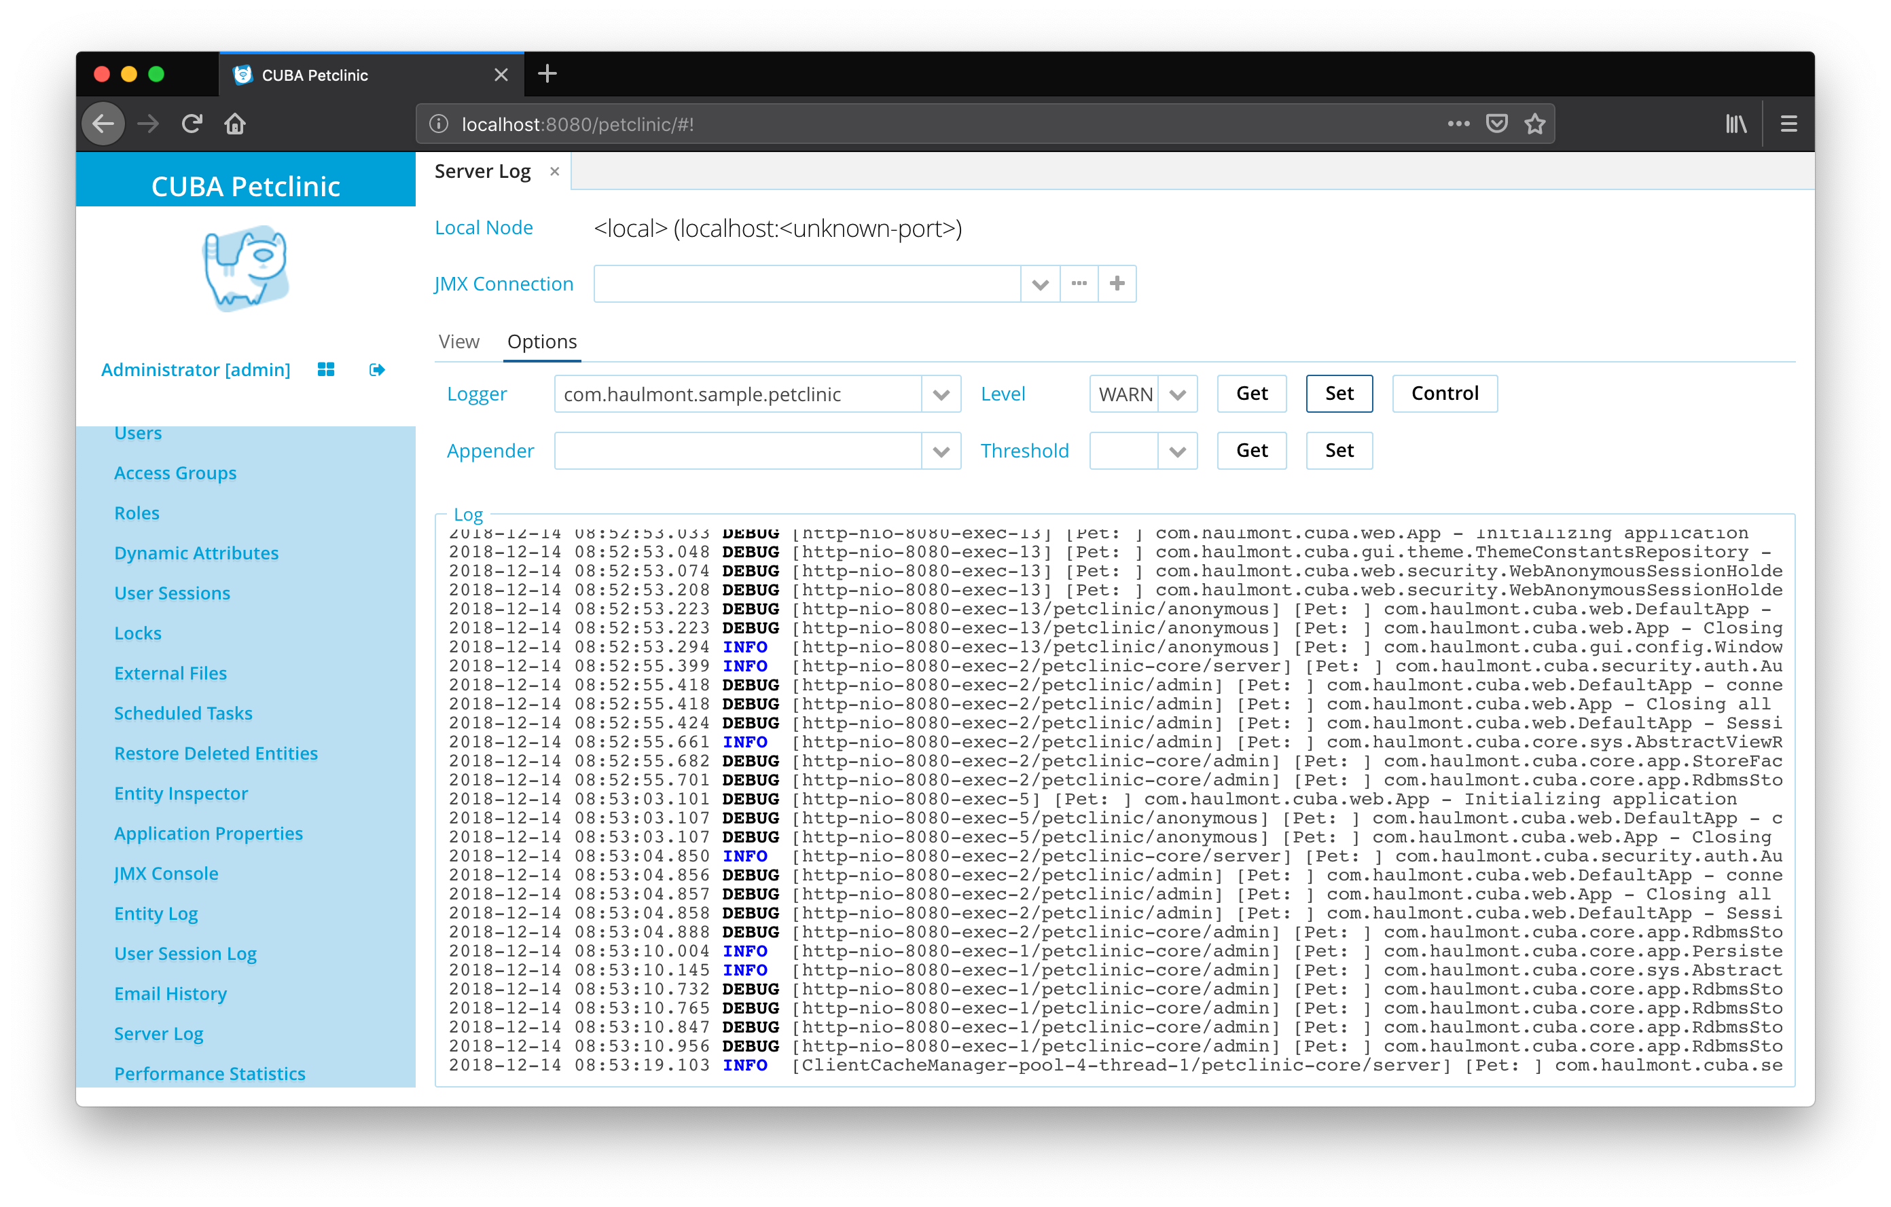Bookmark page with the star icon

1534,124
